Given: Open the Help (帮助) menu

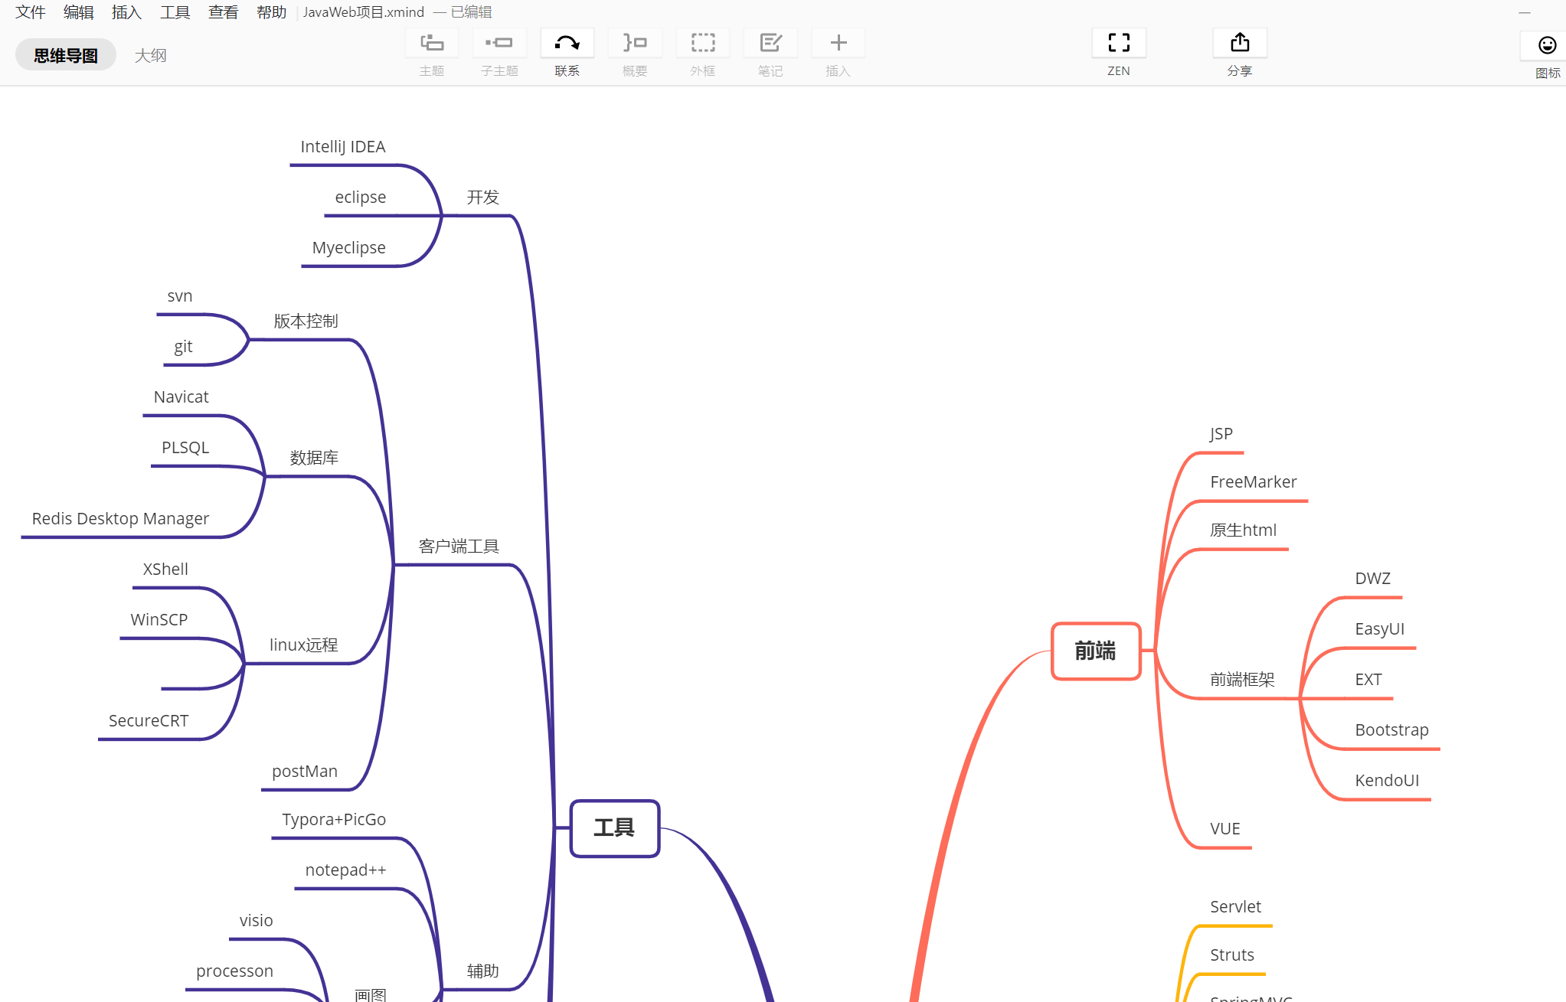Looking at the screenshot, I should pos(271,12).
